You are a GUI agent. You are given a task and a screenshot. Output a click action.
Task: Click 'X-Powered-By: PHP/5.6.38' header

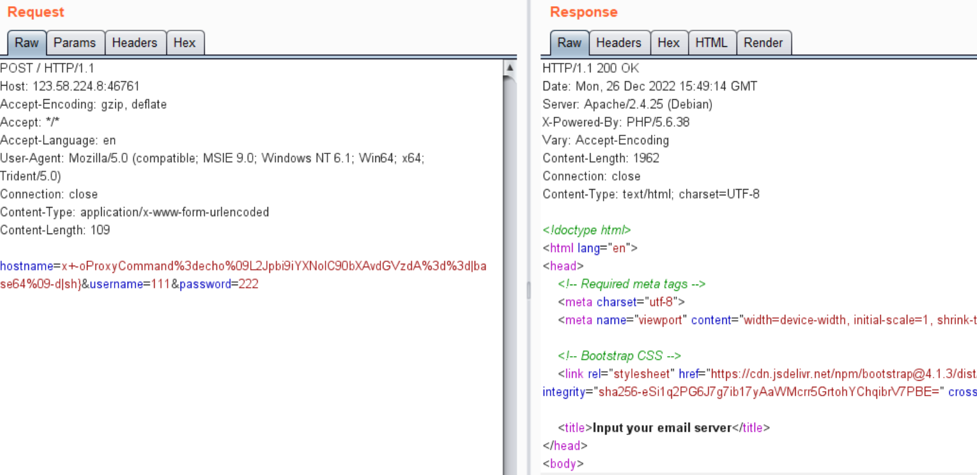coord(616,122)
